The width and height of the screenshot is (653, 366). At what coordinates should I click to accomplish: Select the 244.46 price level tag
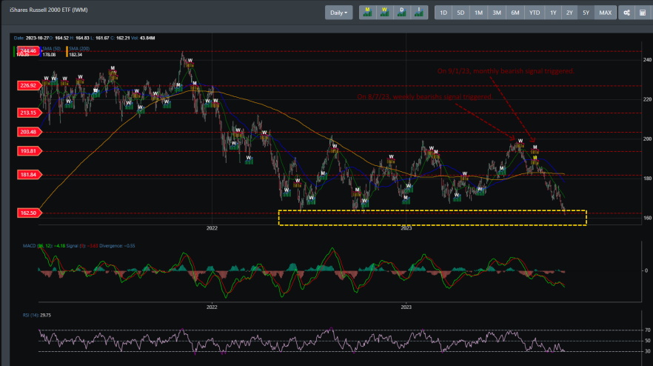(x=28, y=51)
